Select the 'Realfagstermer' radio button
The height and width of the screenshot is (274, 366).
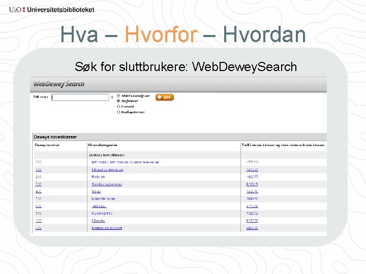(x=118, y=112)
